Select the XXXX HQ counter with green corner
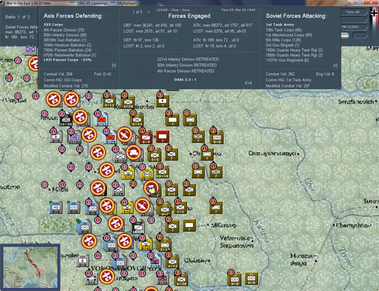The image size is (379, 291). 56,207
